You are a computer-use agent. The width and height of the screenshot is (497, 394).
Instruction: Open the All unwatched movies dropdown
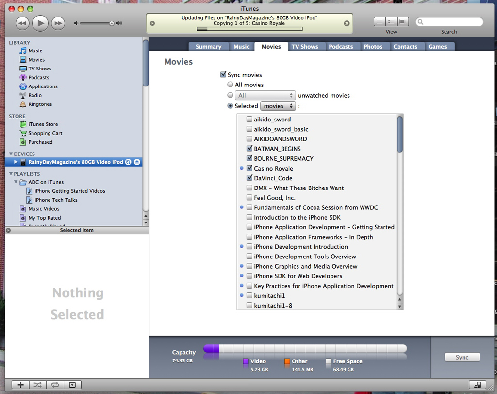265,95
